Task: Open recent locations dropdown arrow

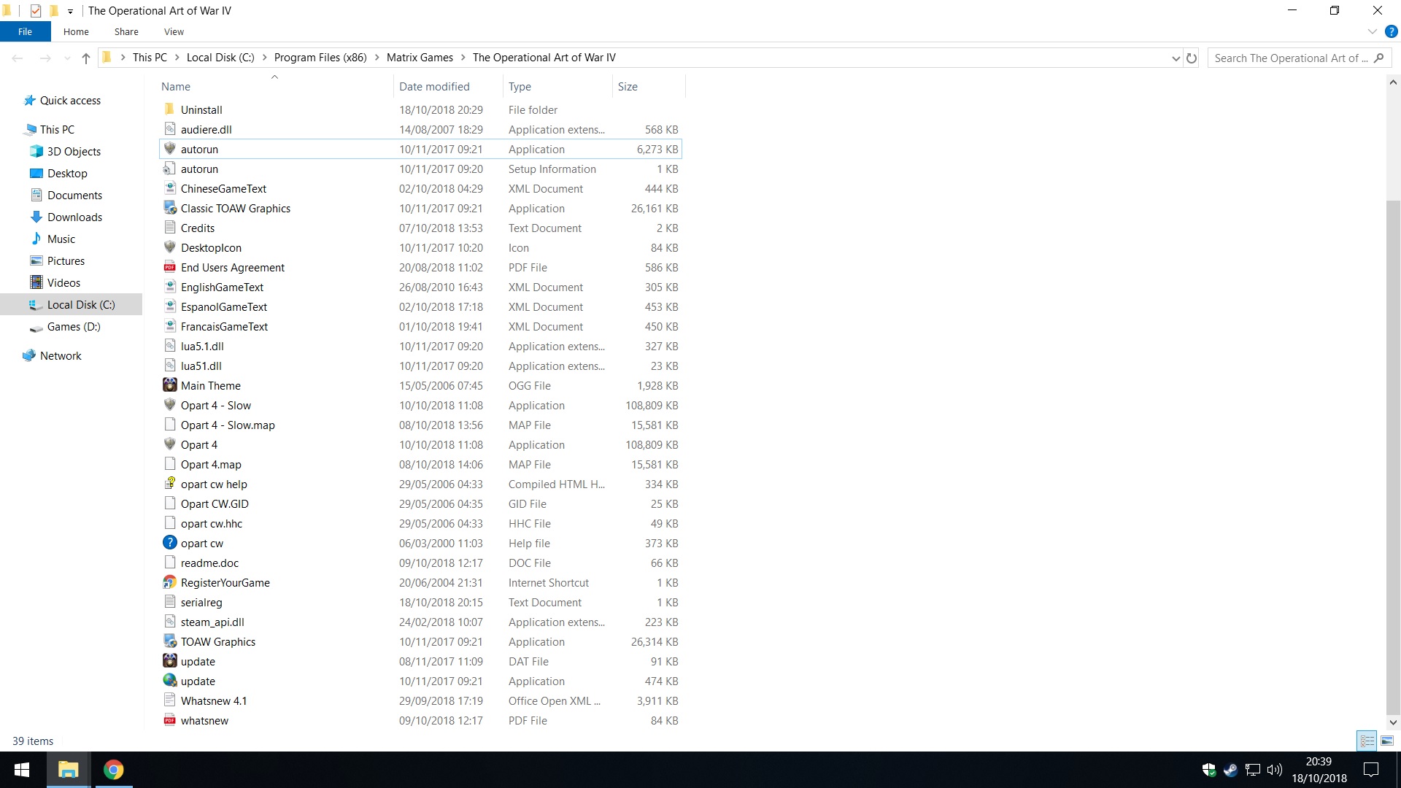Action: click(x=67, y=58)
